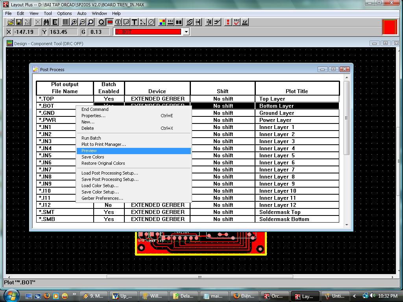Click the Reconnect mode toolbar icon
The image size is (403, 302).
[179, 22]
